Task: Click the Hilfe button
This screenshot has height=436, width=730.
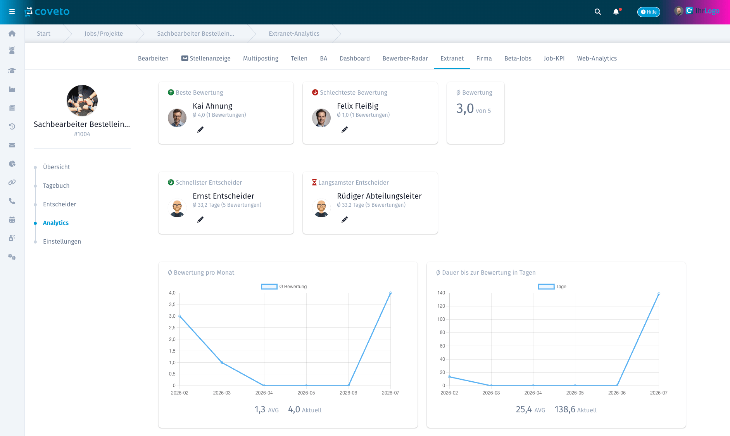Action: [649, 12]
